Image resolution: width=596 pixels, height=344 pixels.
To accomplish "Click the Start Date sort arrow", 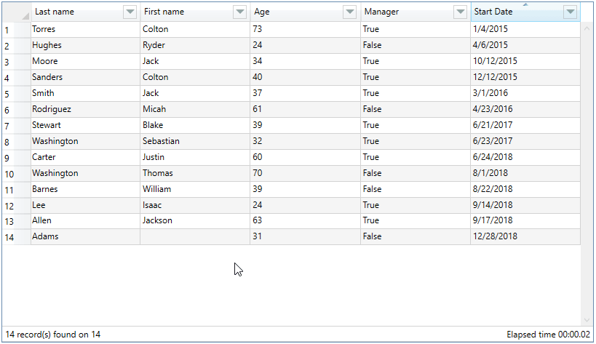I will 525,4.
